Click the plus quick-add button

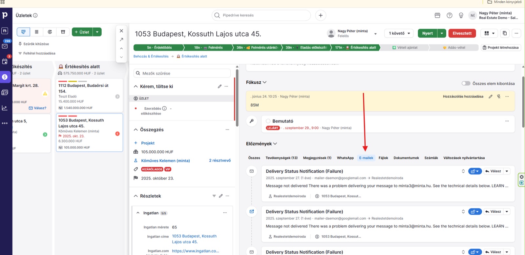(321, 15)
